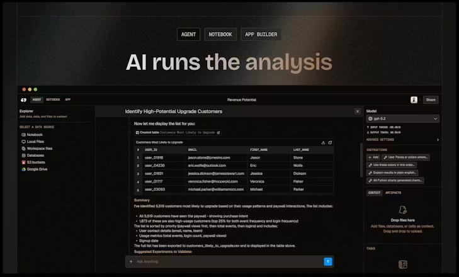Image resolution: width=459 pixels, height=277 pixels.
Task: Select Databases data source
Action: [x=33, y=155]
